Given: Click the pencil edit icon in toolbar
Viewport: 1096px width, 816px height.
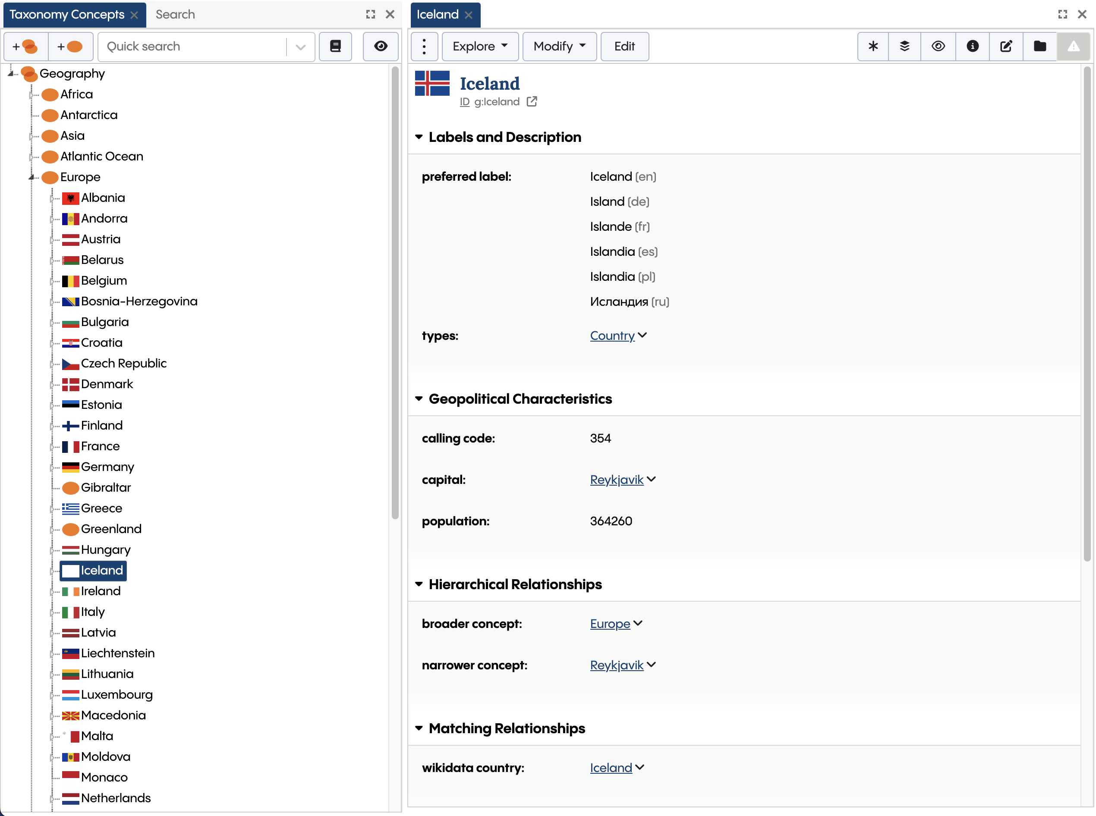Looking at the screenshot, I should click(x=1006, y=46).
